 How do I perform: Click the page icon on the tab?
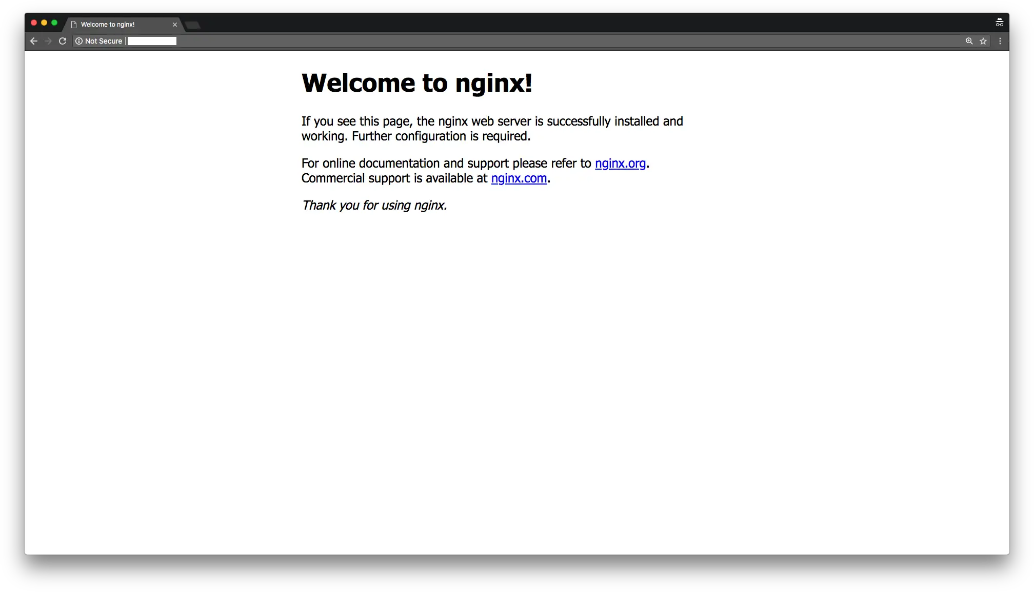click(x=74, y=25)
